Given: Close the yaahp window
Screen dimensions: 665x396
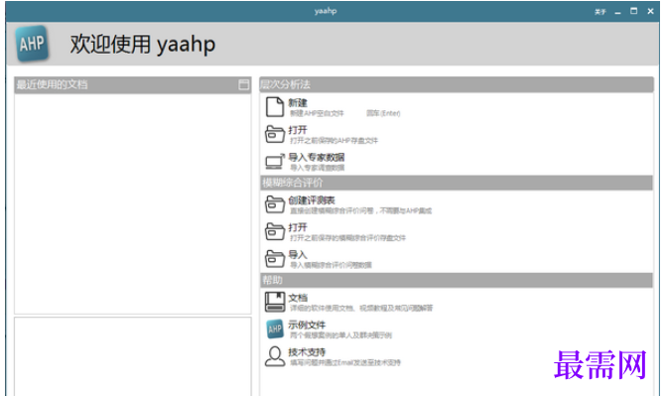Looking at the screenshot, I should 650,11.
